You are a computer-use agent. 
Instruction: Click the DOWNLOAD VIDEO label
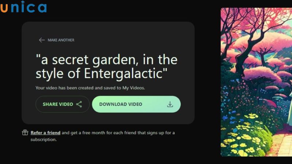(x=121, y=104)
